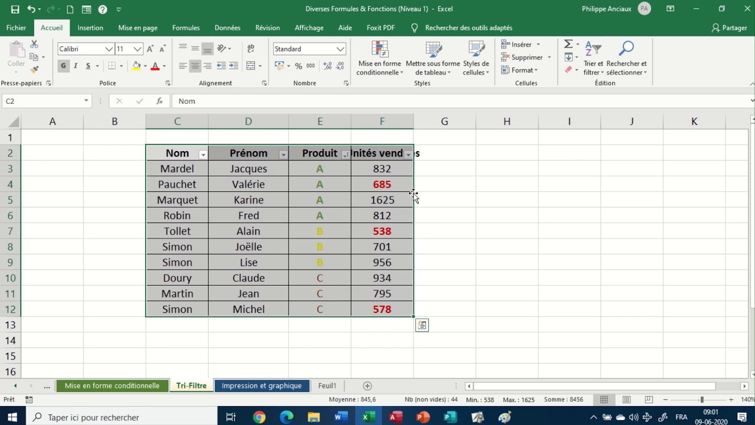755x425 pixels.
Task: Click the red font color swatch
Action: 155,66
